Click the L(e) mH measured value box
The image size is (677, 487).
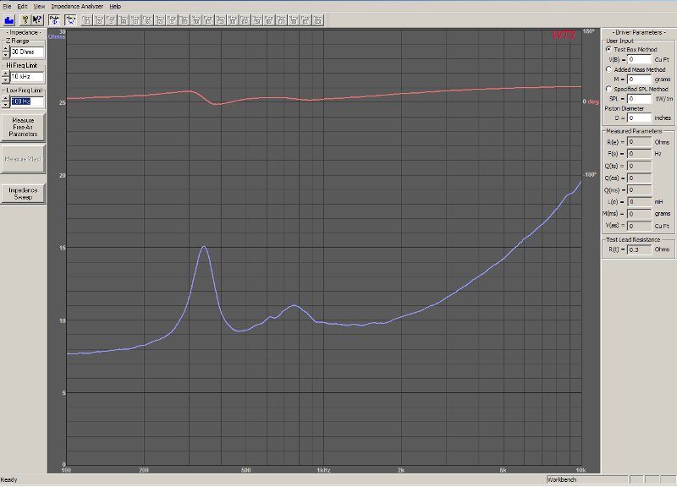639,202
